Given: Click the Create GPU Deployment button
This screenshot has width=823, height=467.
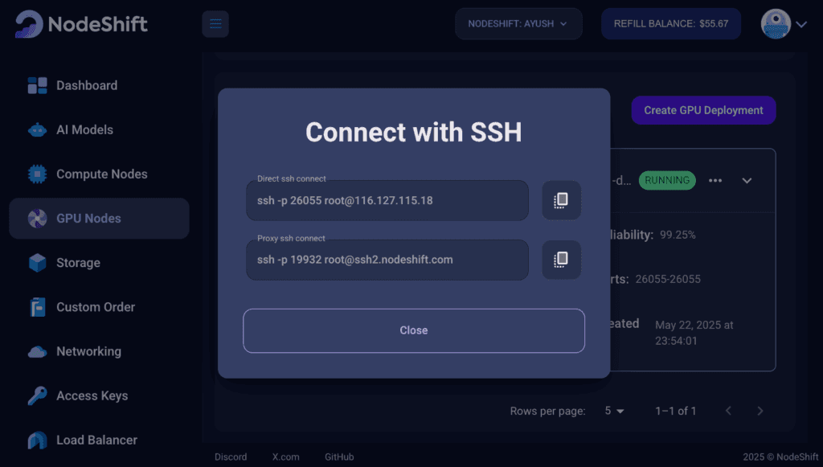Looking at the screenshot, I should [703, 110].
